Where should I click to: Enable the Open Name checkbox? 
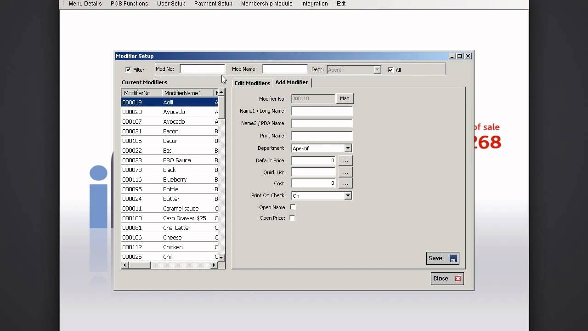click(293, 207)
